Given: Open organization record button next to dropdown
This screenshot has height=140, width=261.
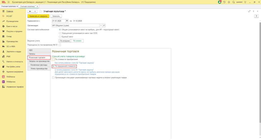Looking at the screenshot, I should coord(104,26).
